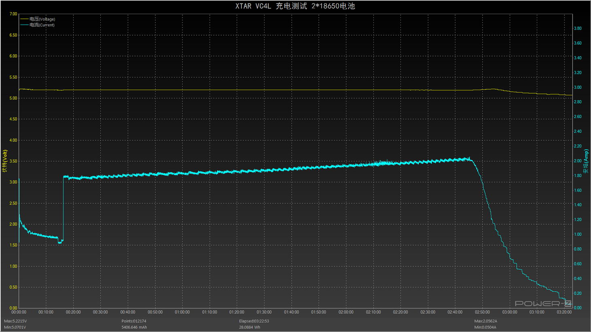Image resolution: width=591 pixels, height=332 pixels.
Task: Click the 00:20:00 time axis label
Action: pyautogui.click(x=73, y=312)
